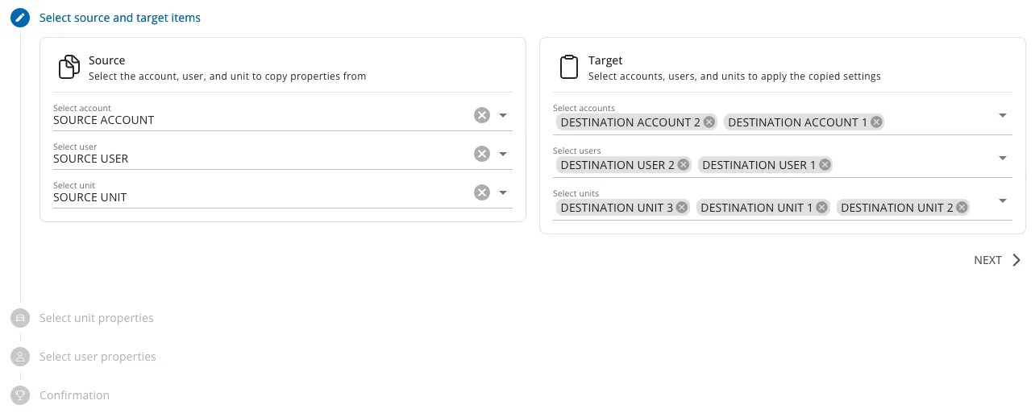Go to Select user properties step

[x=98, y=357]
